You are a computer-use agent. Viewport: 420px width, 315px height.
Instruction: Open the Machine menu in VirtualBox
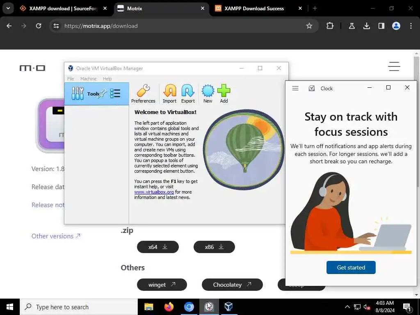tap(88, 79)
